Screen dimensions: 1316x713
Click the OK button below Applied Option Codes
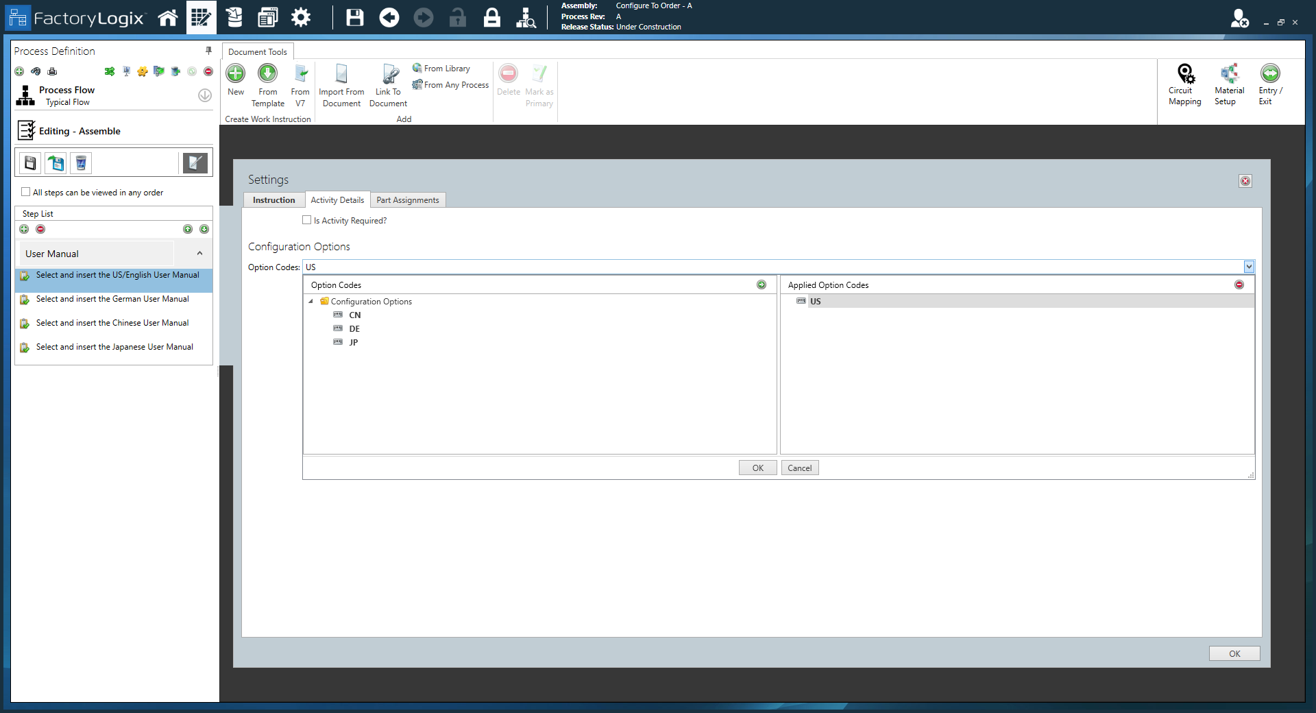pos(757,468)
